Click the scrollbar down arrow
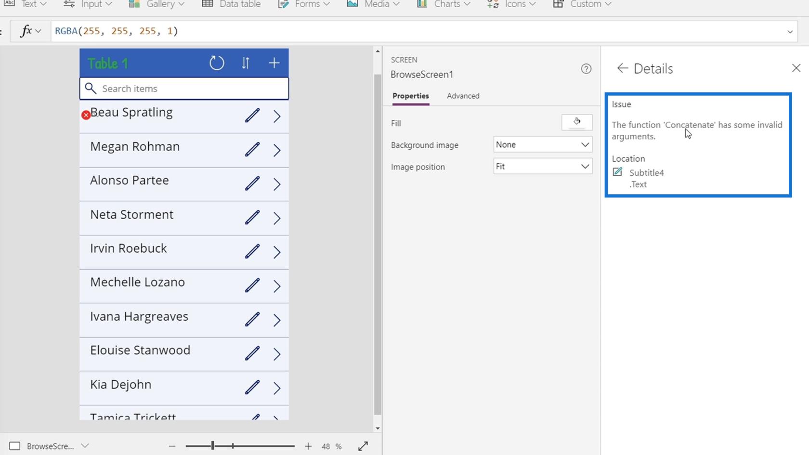The height and width of the screenshot is (455, 809). coord(378,428)
